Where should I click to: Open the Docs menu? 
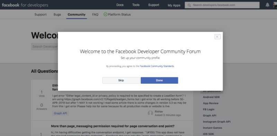tap(120, 5)
